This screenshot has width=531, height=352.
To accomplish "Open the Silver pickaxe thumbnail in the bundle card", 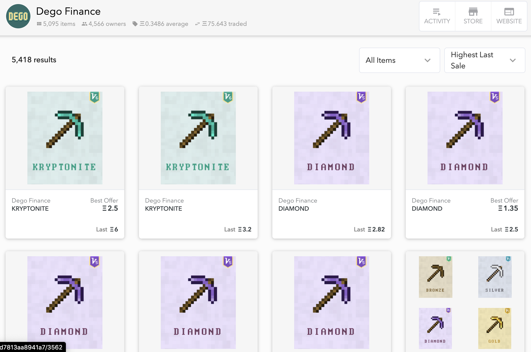I will [495, 277].
